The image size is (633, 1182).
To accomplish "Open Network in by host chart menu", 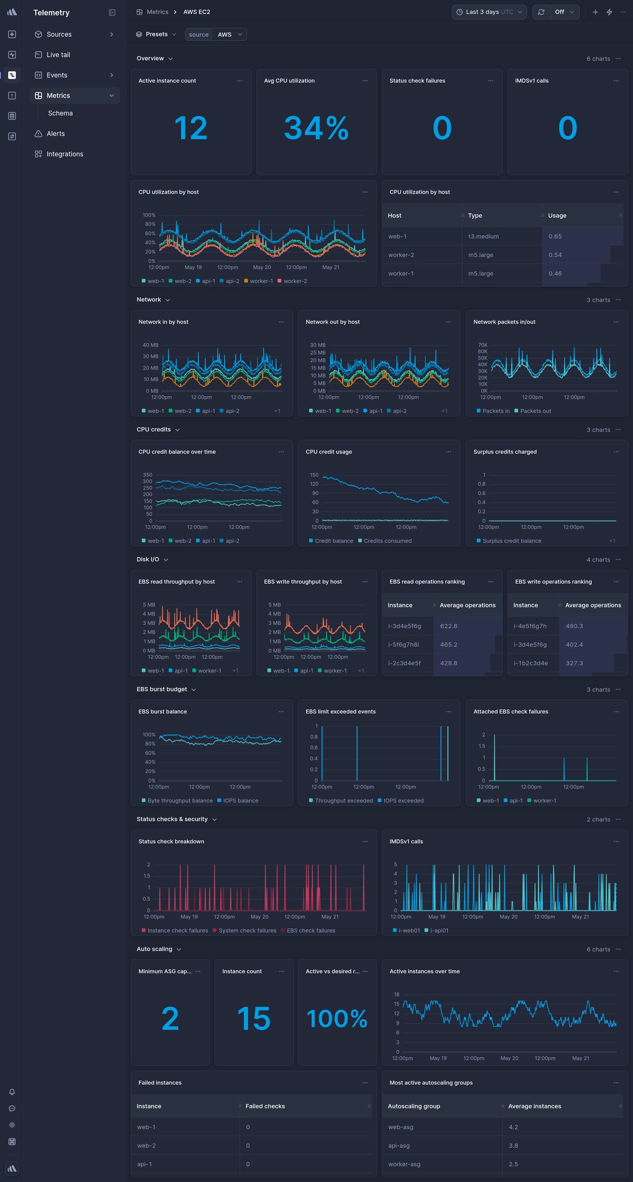I will pyautogui.click(x=281, y=322).
